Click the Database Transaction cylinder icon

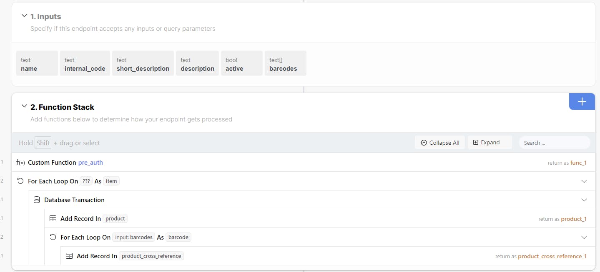(x=37, y=200)
